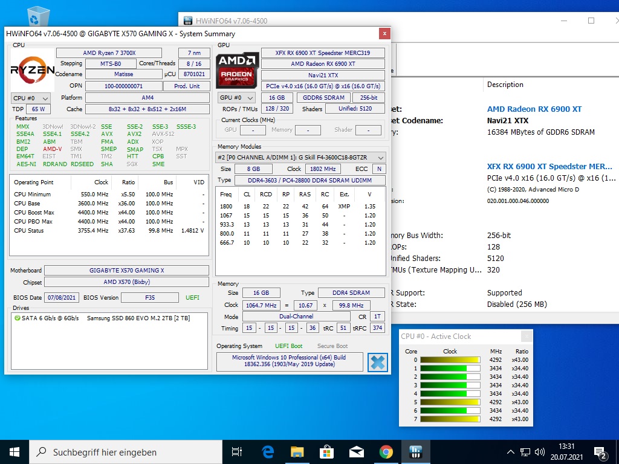
Task: Click the DDR4-3603 memory type field
Action: coord(310,180)
